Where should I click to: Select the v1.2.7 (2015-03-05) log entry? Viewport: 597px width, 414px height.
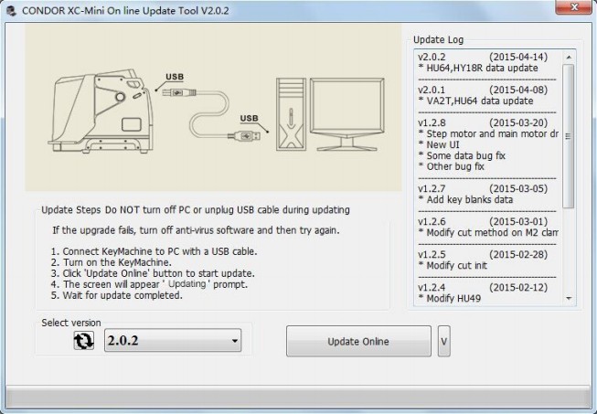coord(483,189)
